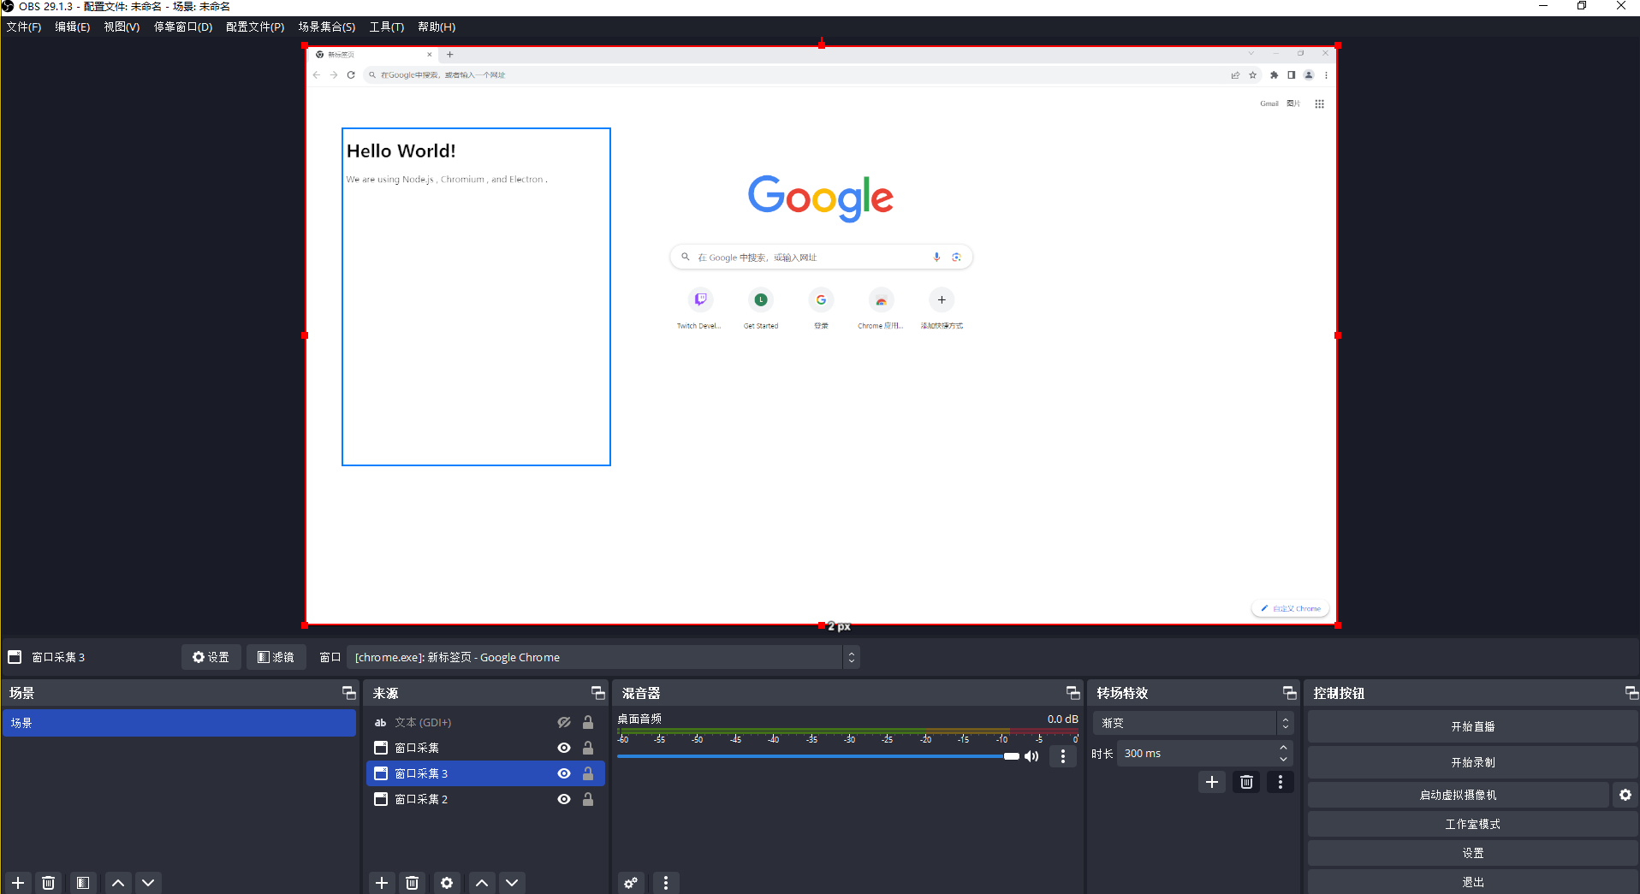Delete the selected source using the trash icon
Screen dimensions: 1640x894
413,882
